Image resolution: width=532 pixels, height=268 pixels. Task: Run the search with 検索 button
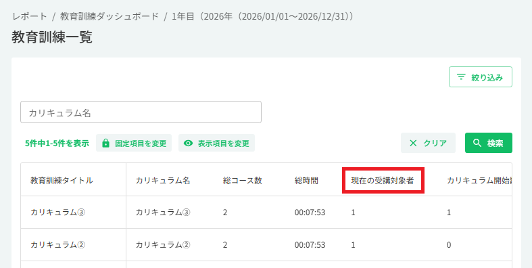pyautogui.click(x=489, y=143)
